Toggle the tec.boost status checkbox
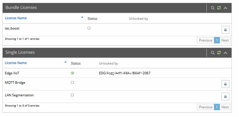 click(x=89, y=28)
